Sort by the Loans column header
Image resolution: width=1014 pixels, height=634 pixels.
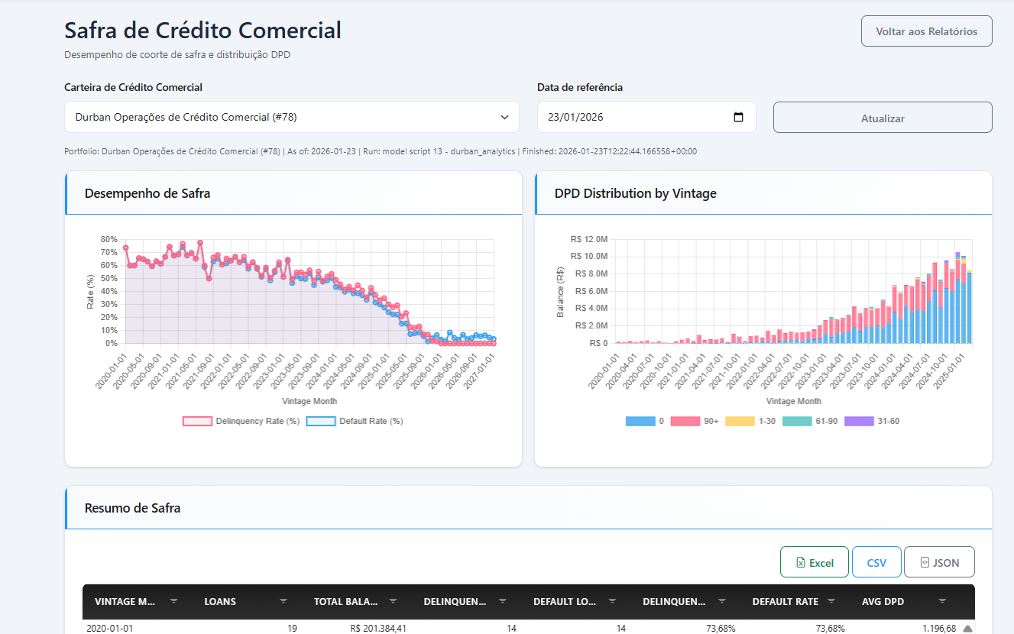pyautogui.click(x=220, y=601)
